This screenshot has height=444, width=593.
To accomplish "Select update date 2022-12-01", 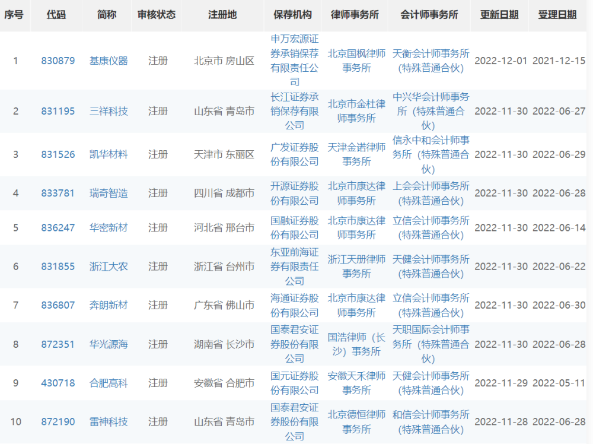I will 500,61.
